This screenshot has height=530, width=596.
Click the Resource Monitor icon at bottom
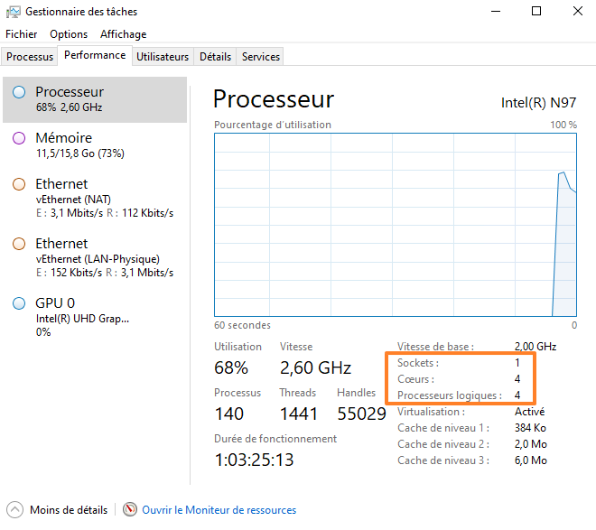pyautogui.click(x=130, y=510)
